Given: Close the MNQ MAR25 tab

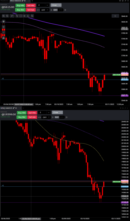Looking at the screenshot, I should click(20, 108).
